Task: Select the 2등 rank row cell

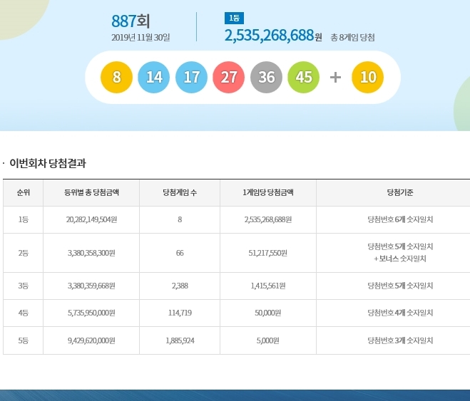Action: (23, 252)
